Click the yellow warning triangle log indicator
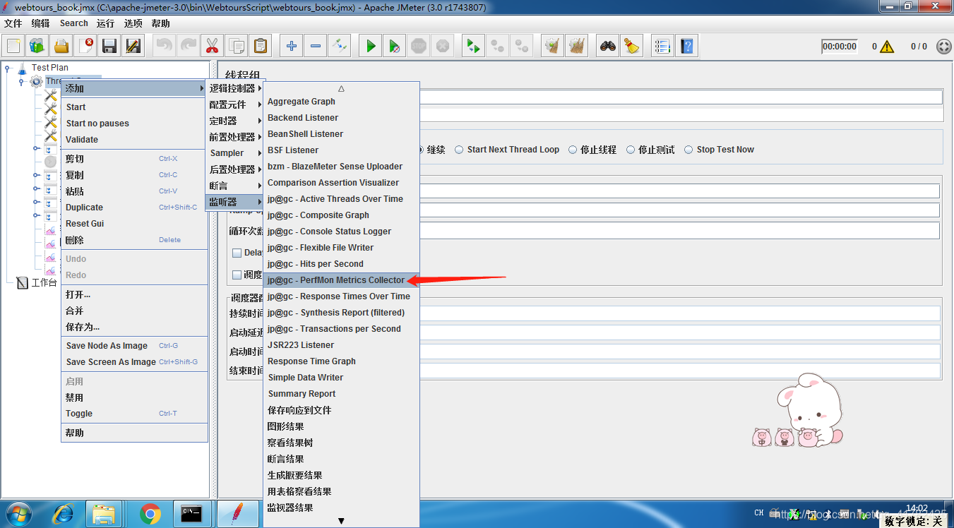The image size is (954, 528). click(887, 47)
